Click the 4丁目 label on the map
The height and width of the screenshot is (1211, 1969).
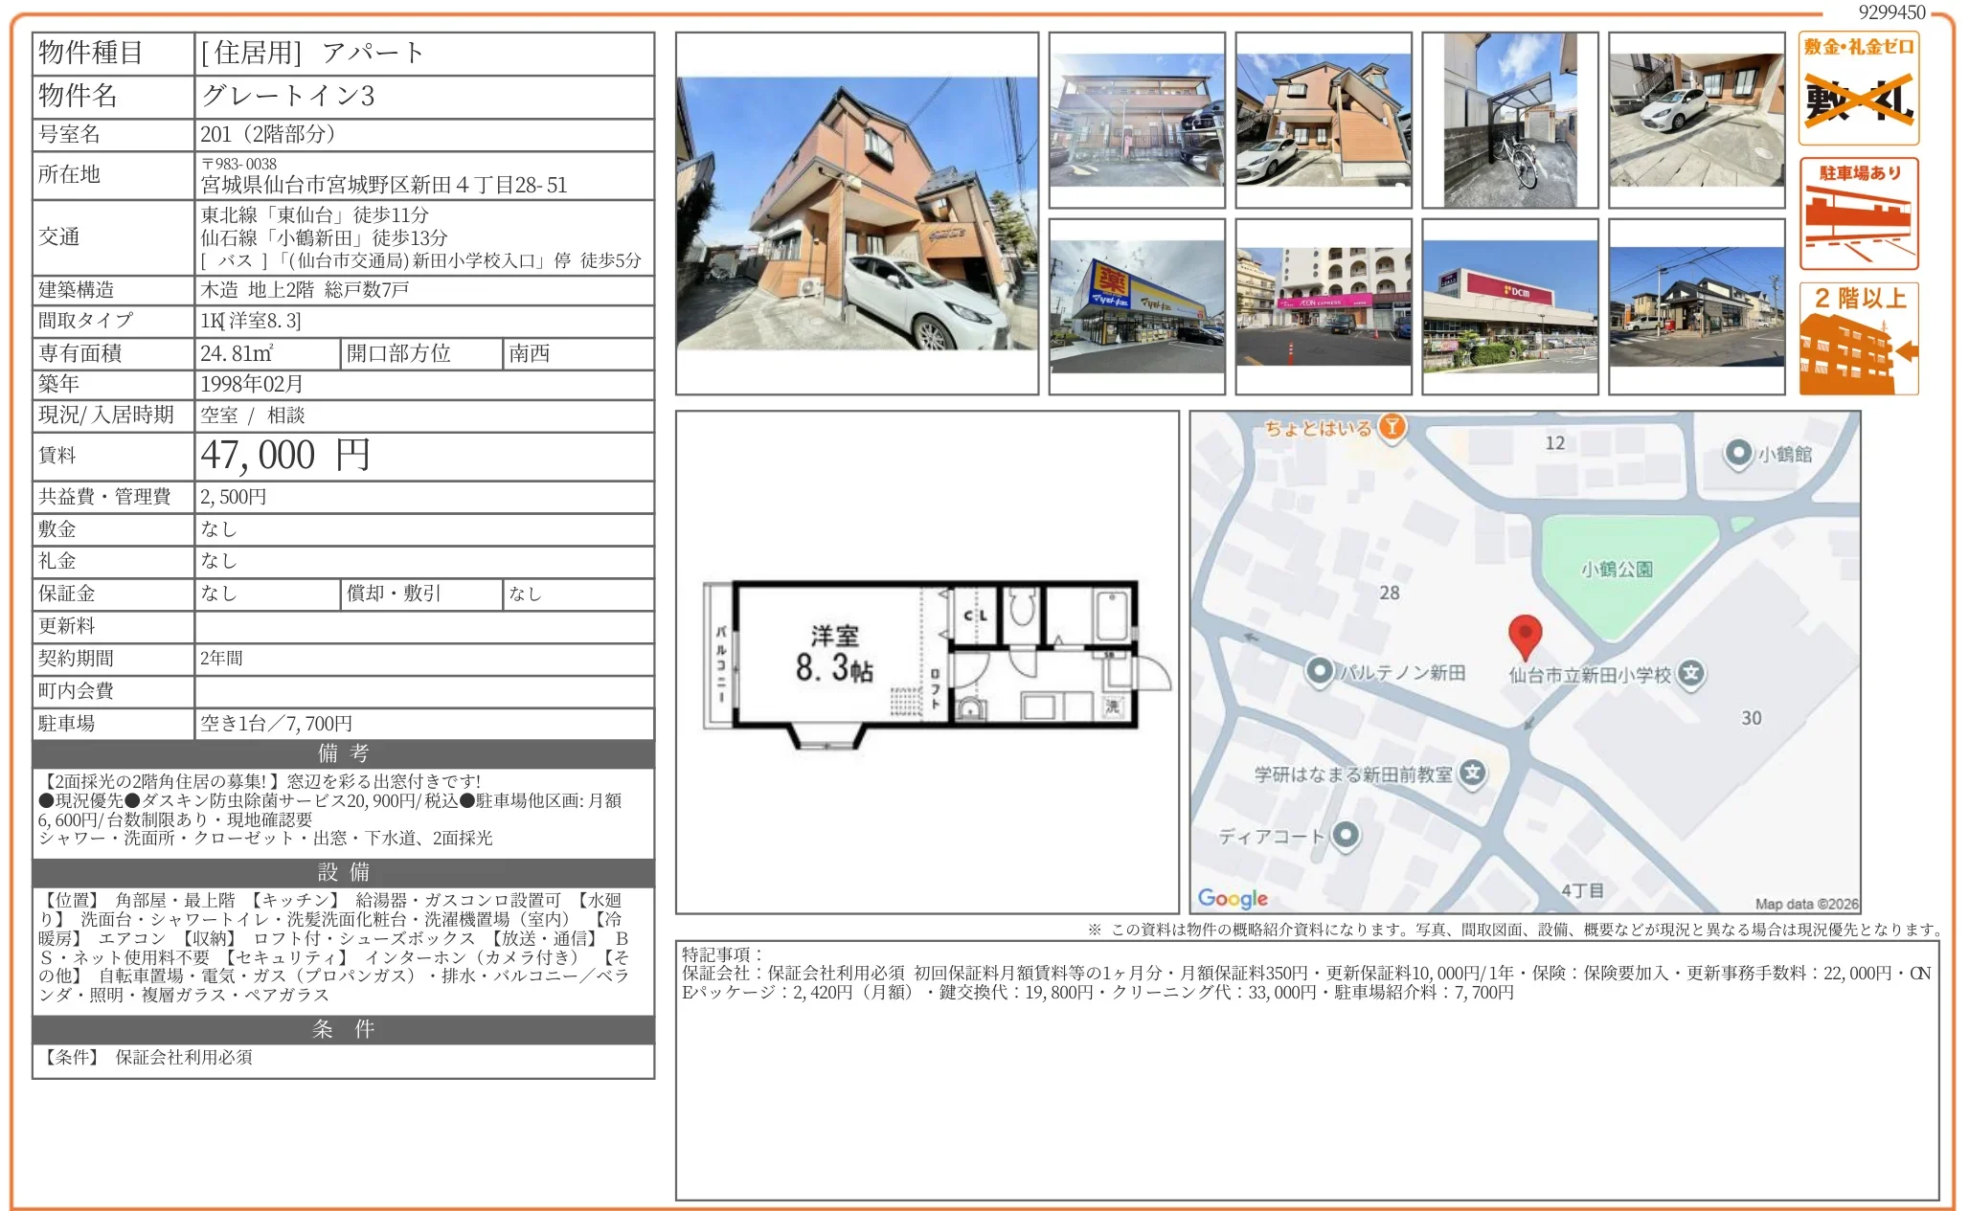pos(1582,890)
